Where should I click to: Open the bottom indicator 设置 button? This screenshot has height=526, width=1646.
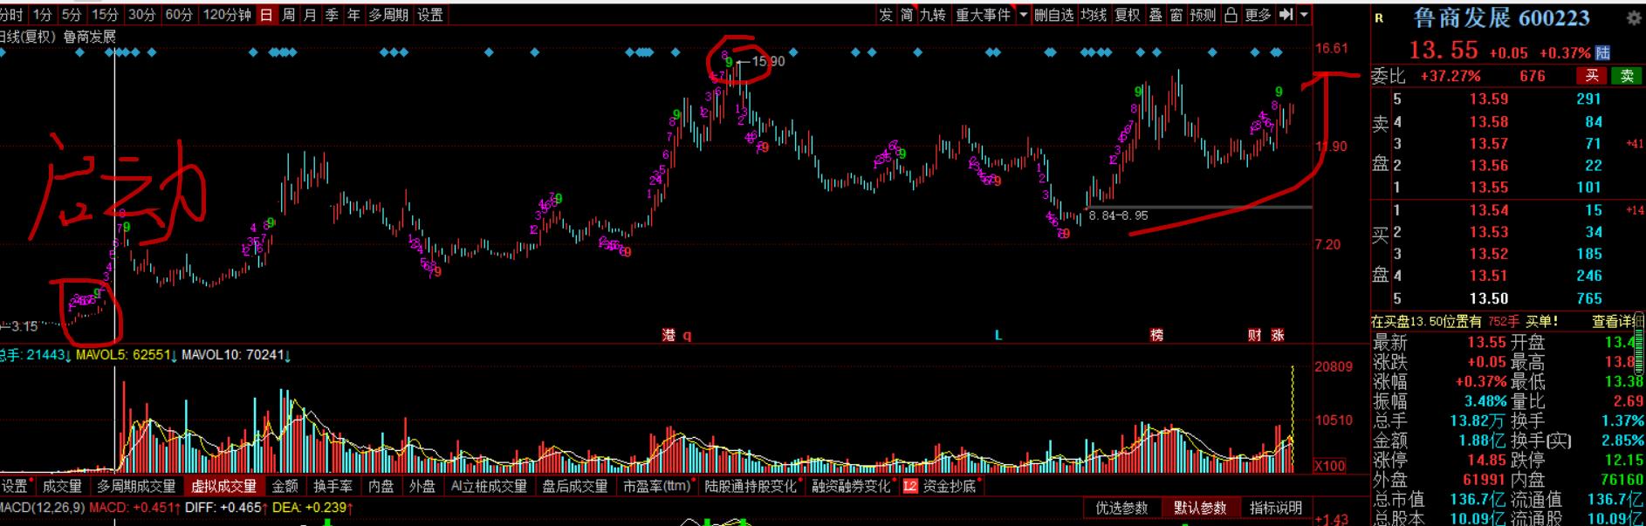coord(17,486)
